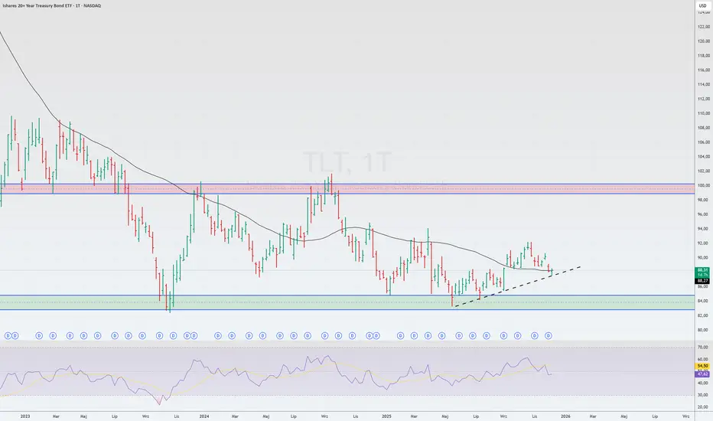Click the 84,00 price axis label
Screen dimensions: 713x421
(704, 301)
